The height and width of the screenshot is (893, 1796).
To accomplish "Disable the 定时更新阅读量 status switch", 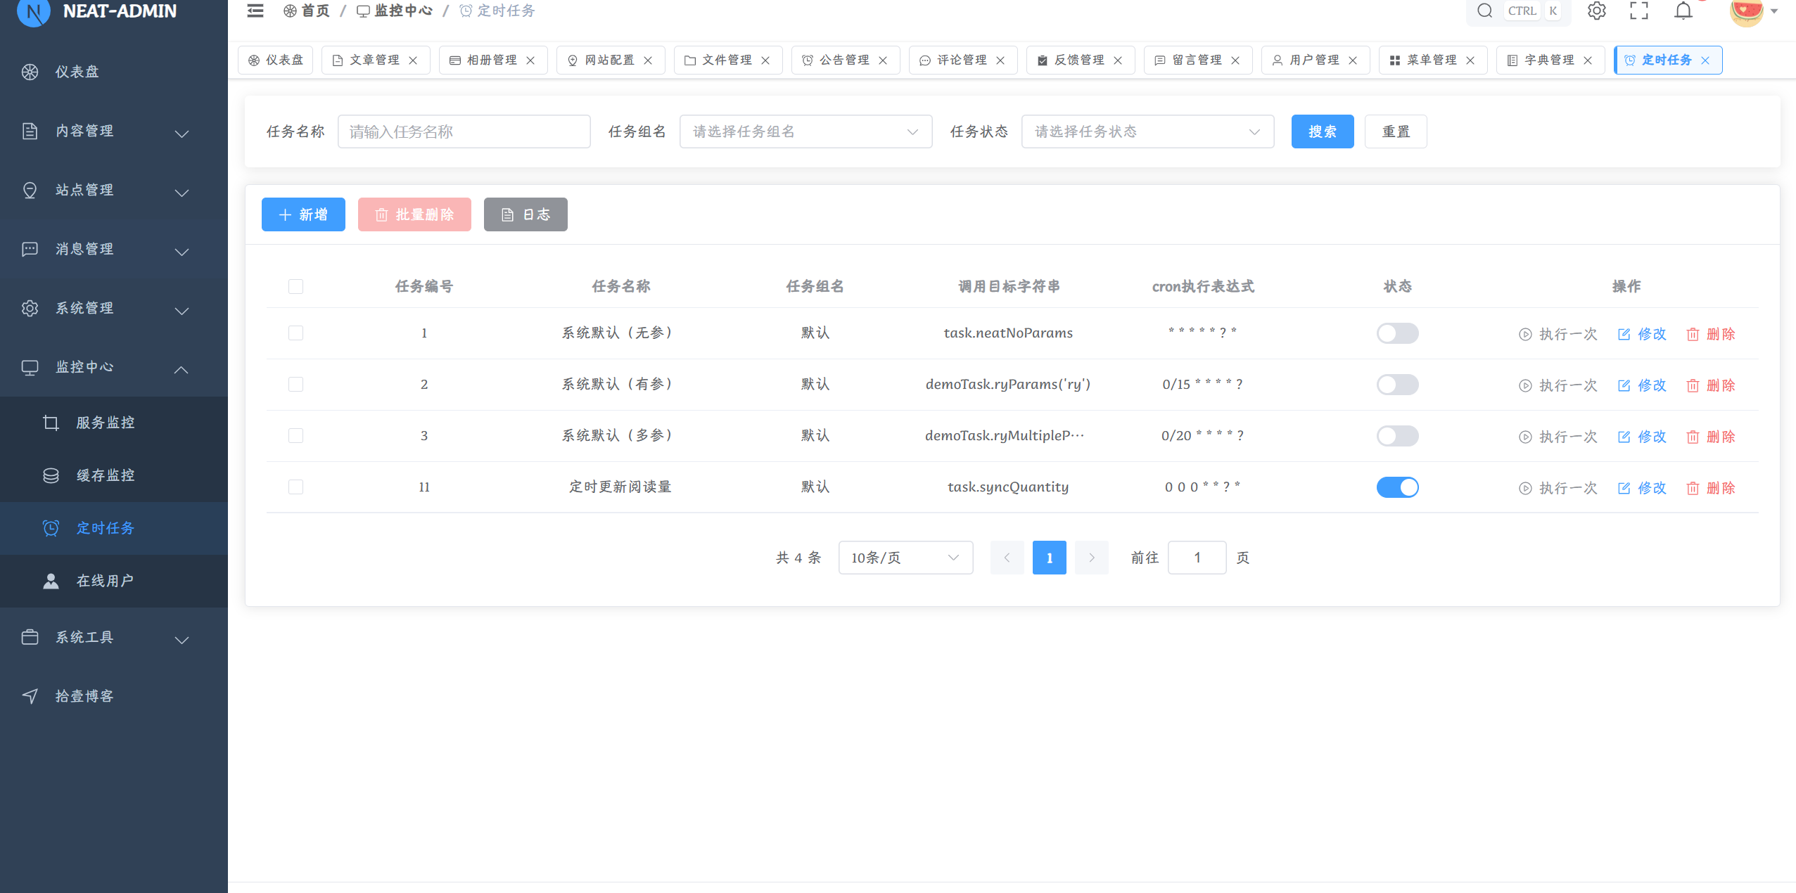I will [1397, 487].
